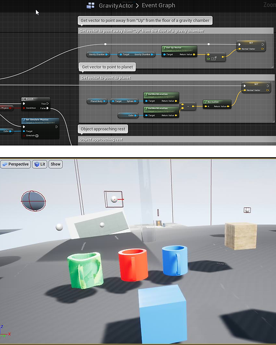Viewport: 276px width, 345px height.
Task: Click the blueprint icon beside GravityActor breadcrumb
Action: tap(91, 5)
